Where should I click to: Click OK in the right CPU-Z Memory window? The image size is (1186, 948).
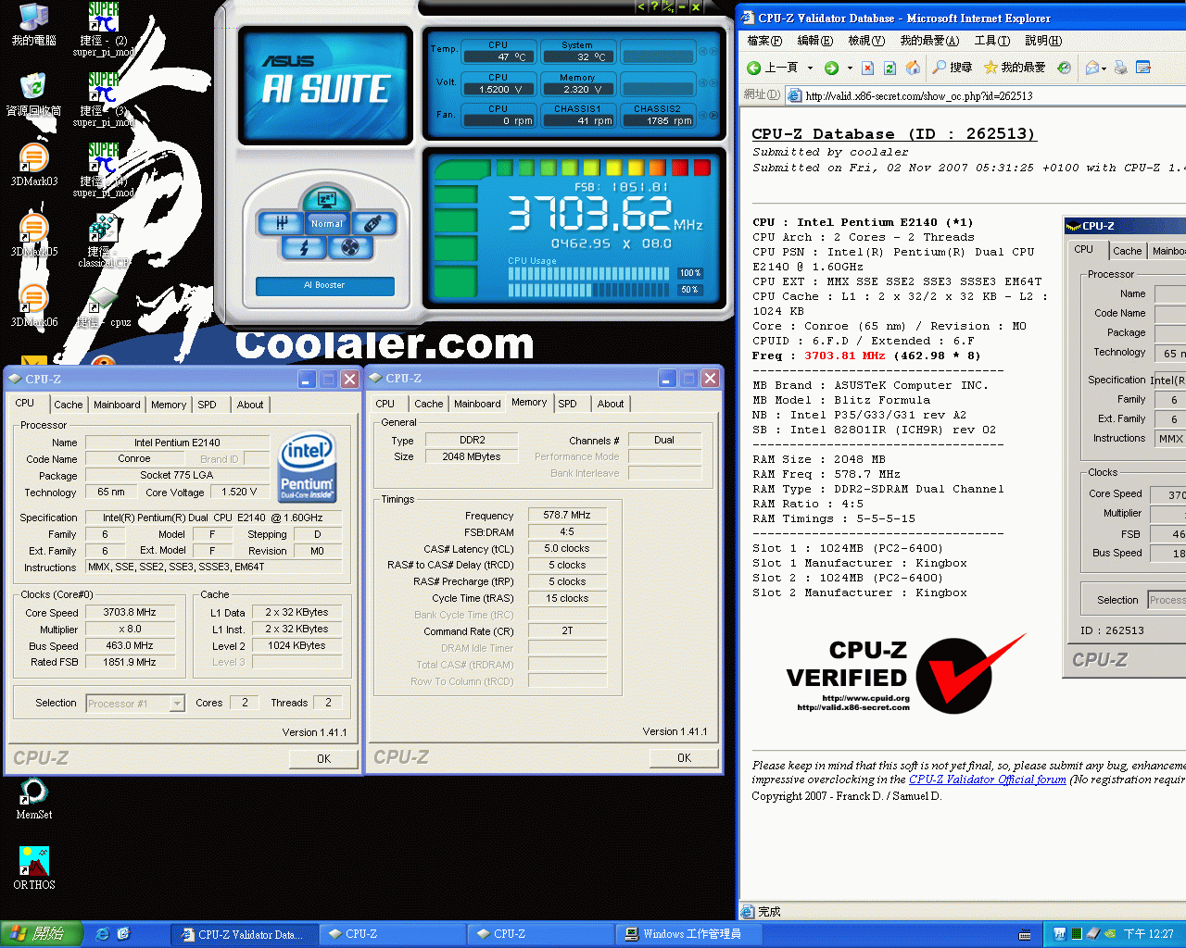coord(684,757)
